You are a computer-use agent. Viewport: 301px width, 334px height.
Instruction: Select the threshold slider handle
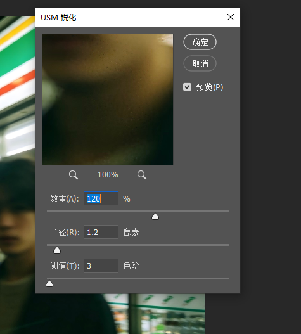click(x=49, y=284)
